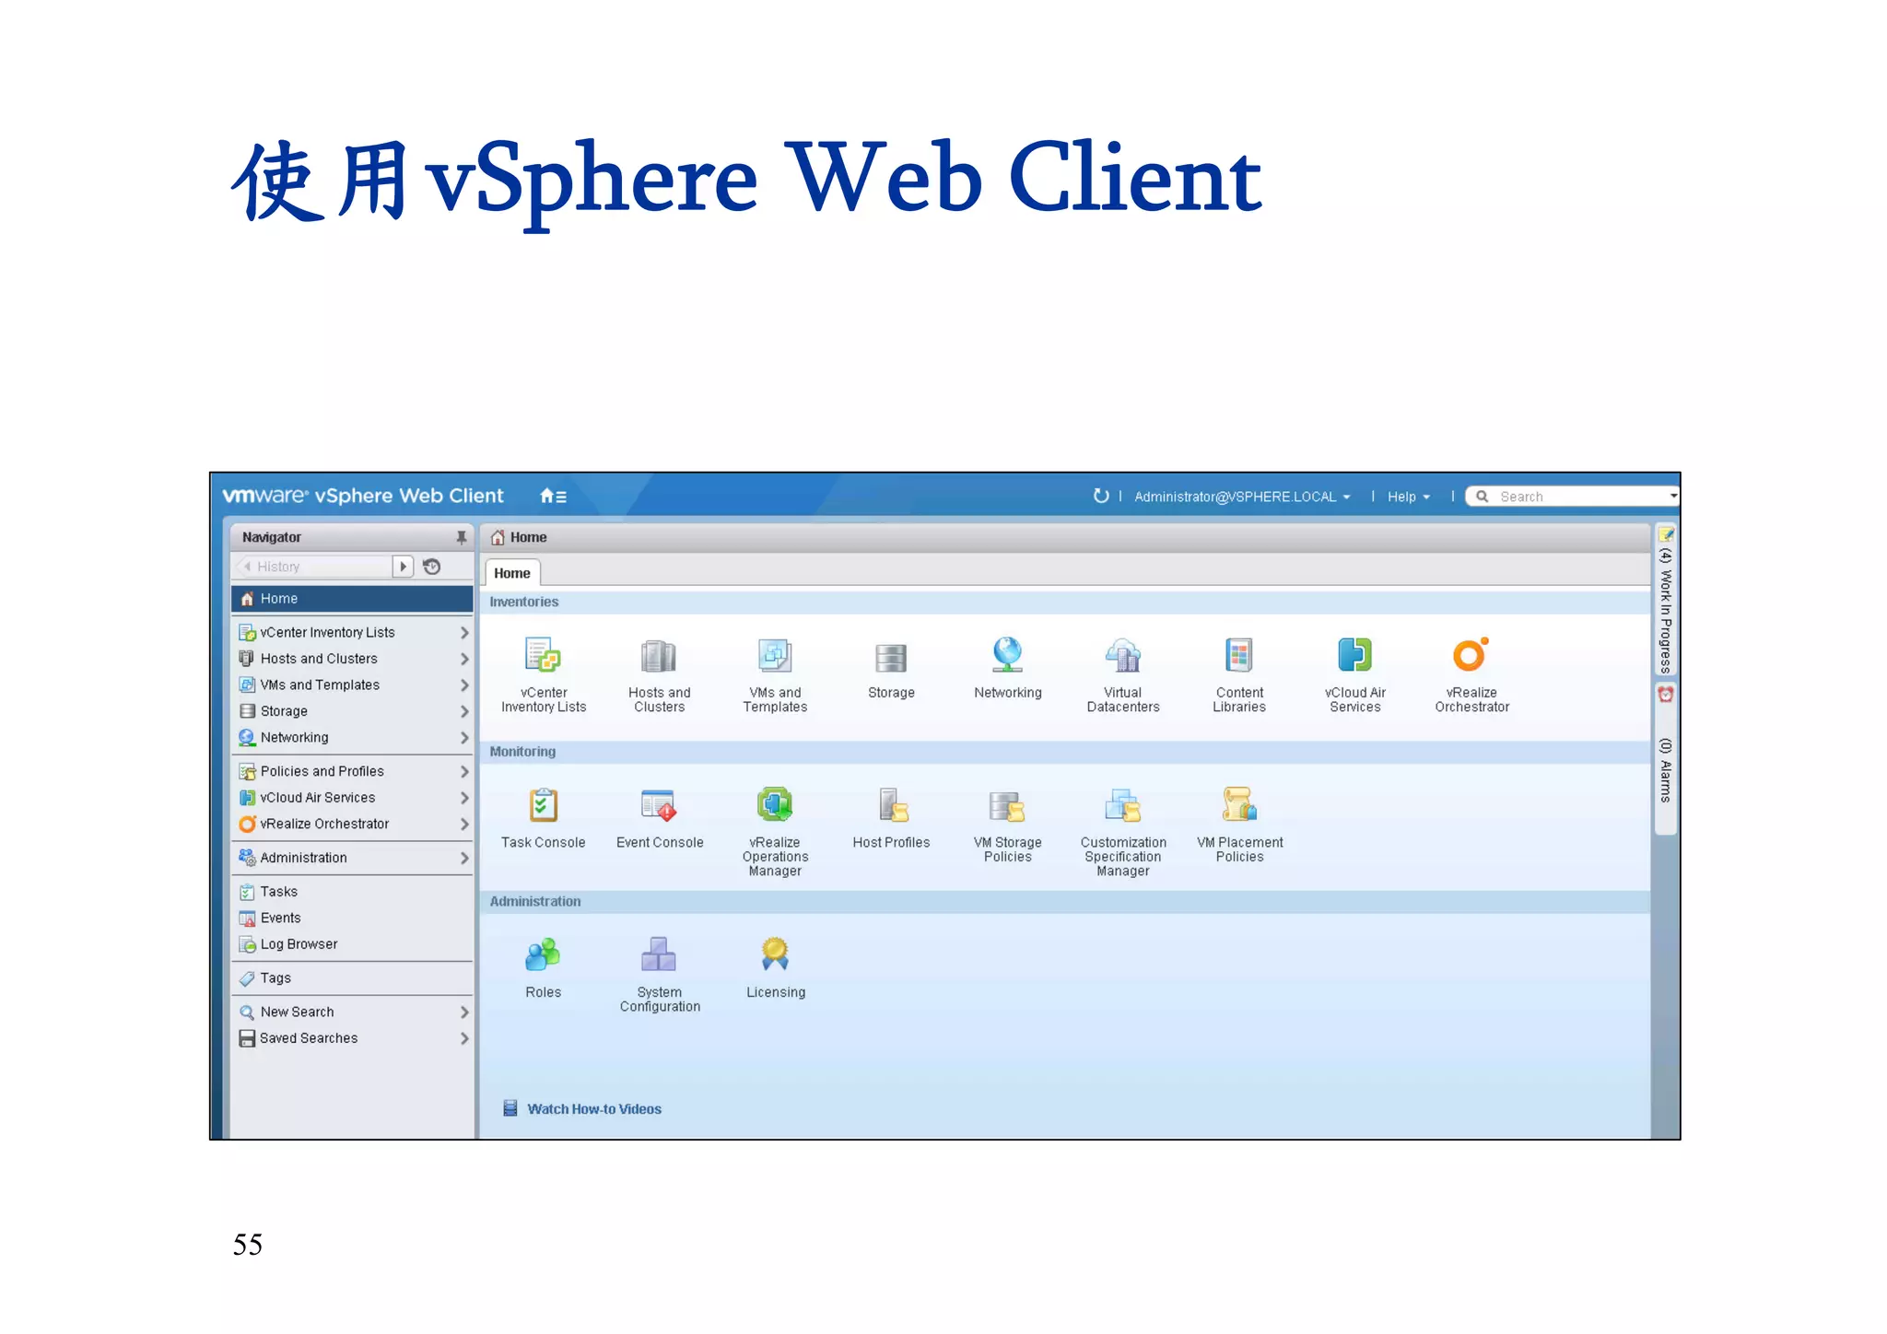The width and height of the screenshot is (1887, 1334).
Task: Open the Roles icon
Action: (543, 954)
